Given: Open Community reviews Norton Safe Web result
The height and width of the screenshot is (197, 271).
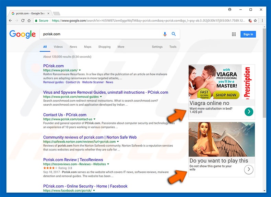Looking at the screenshot, I should (90, 137).
